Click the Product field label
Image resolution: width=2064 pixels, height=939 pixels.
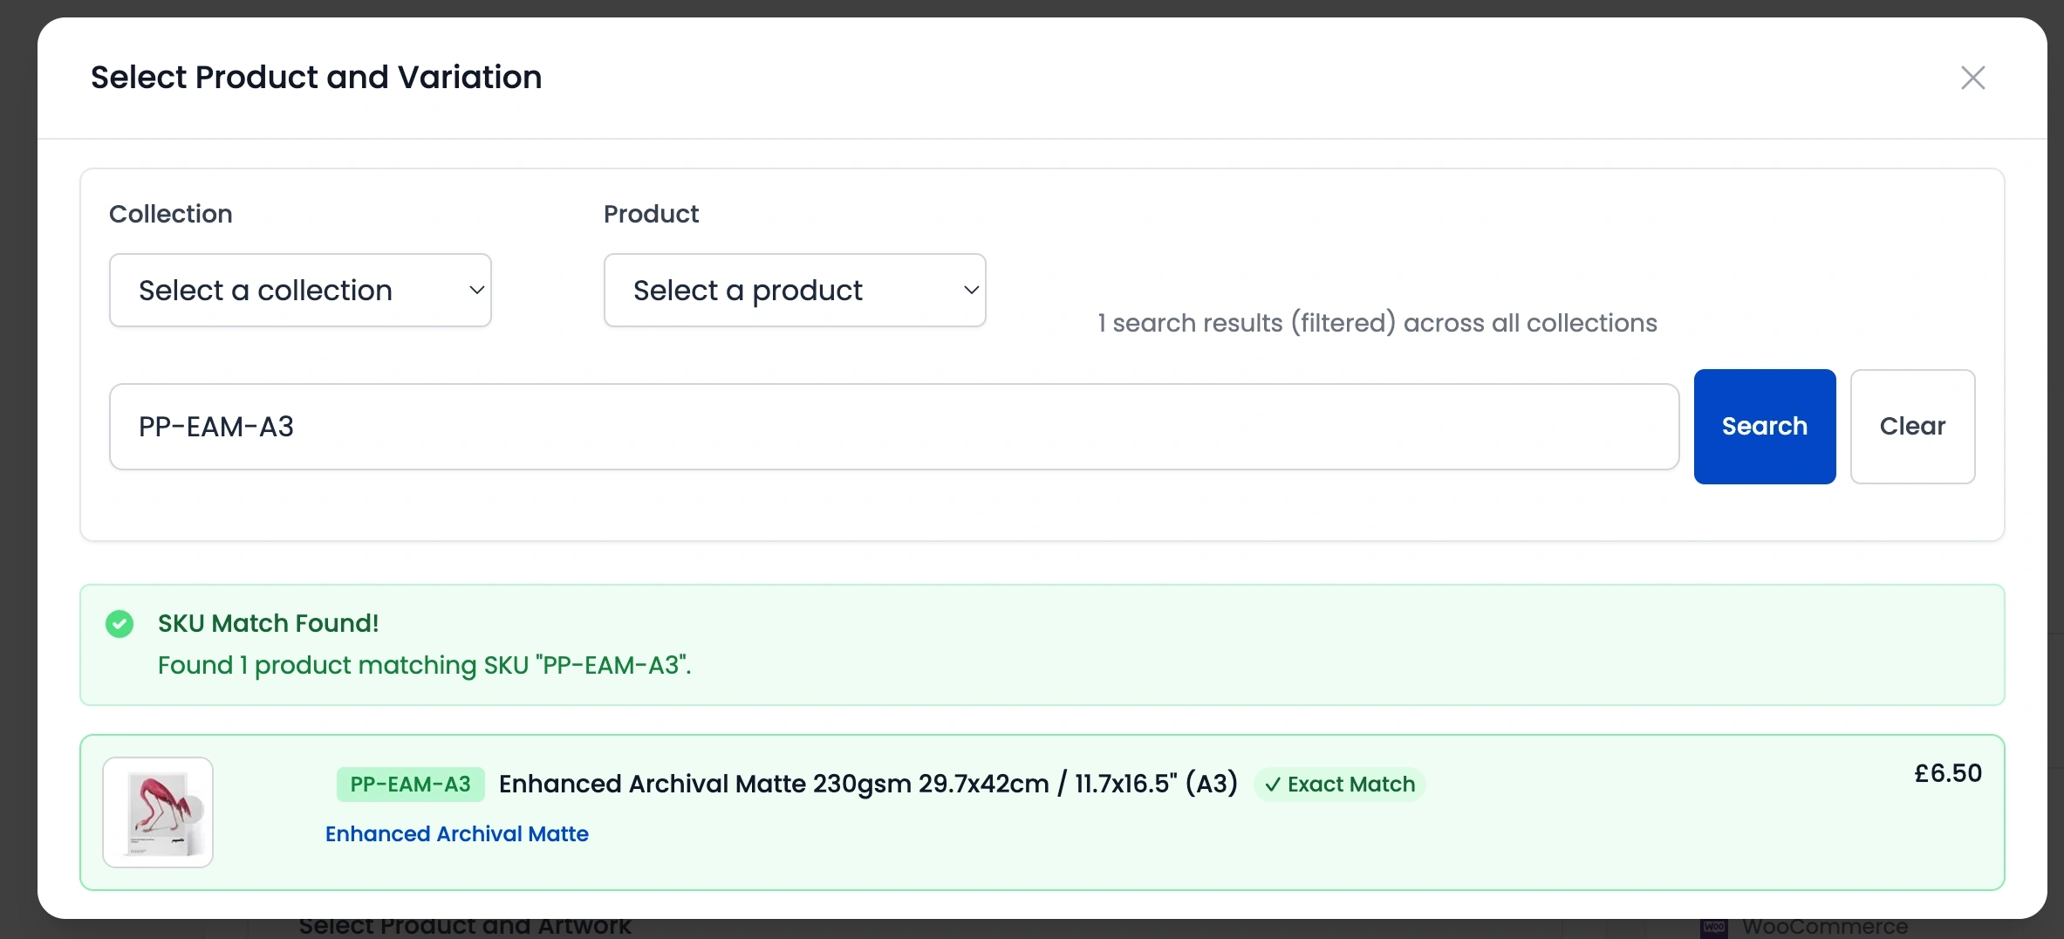click(650, 213)
